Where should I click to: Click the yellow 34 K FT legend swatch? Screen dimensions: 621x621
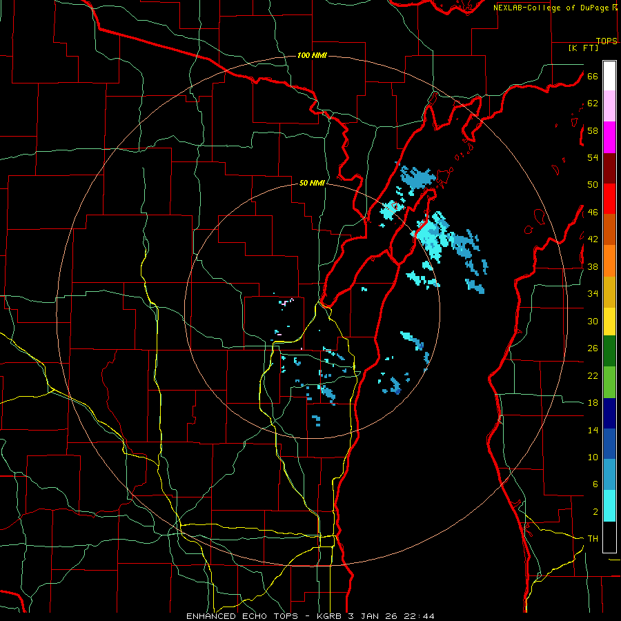pyautogui.click(x=609, y=322)
